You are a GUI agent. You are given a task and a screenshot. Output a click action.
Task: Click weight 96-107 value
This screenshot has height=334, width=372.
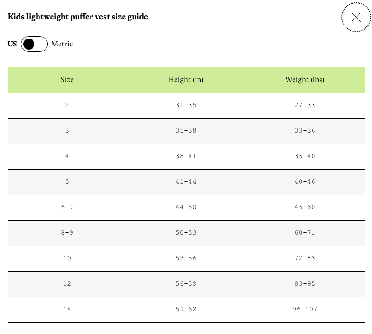305,309
